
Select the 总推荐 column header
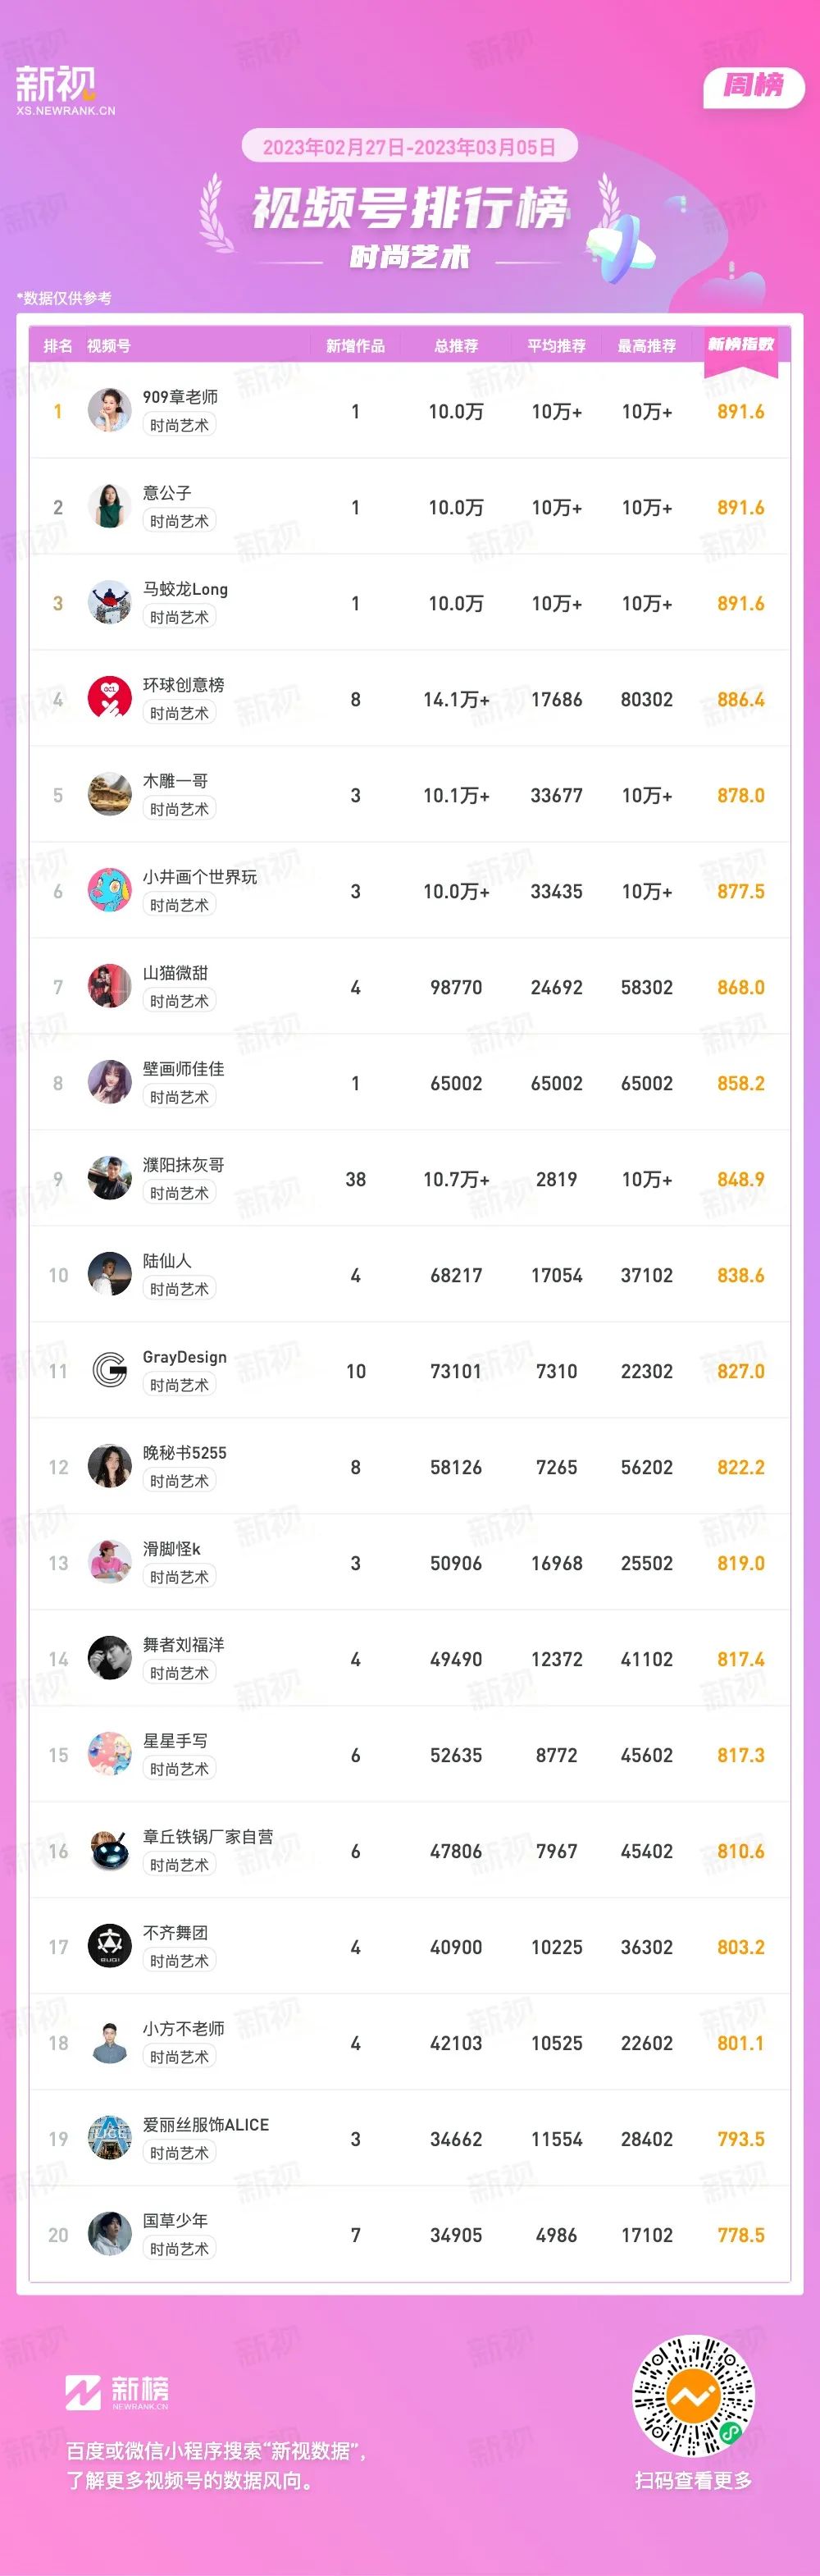click(456, 346)
